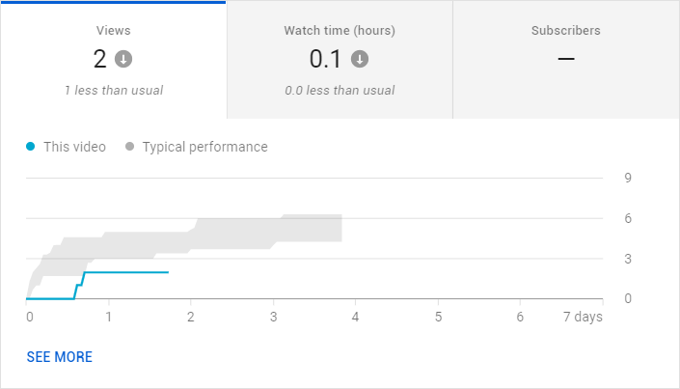Click the Typical performance legend label
Screen dimensions: 680x389
pyautogui.click(x=205, y=147)
